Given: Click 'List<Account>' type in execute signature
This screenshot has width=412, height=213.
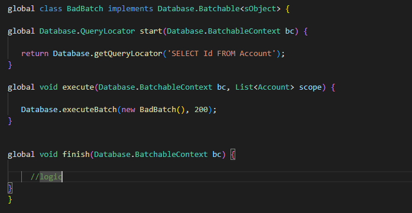Looking at the screenshot, I should point(265,87).
